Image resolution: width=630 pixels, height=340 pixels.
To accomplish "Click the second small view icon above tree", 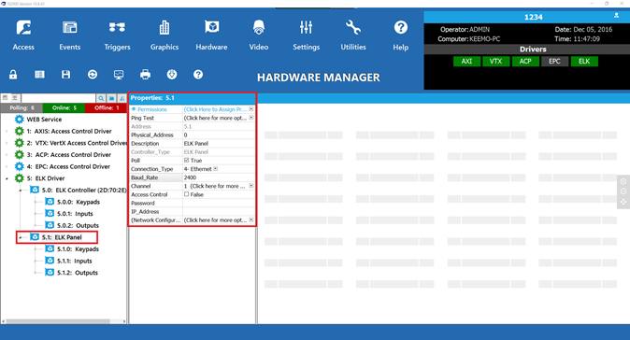I will point(14,97).
